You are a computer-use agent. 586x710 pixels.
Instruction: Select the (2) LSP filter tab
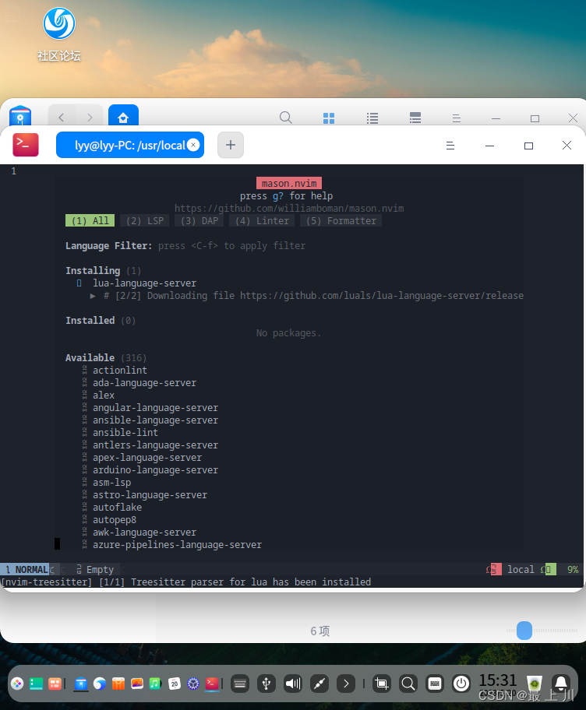tap(145, 221)
